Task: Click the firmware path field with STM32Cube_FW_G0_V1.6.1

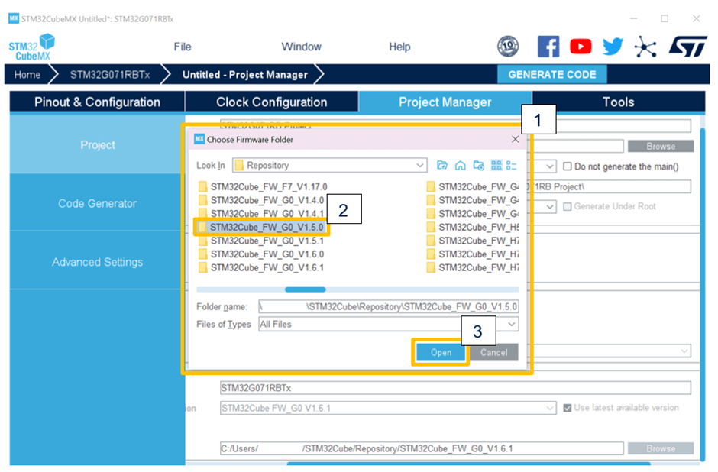Action: (x=422, y=448)
